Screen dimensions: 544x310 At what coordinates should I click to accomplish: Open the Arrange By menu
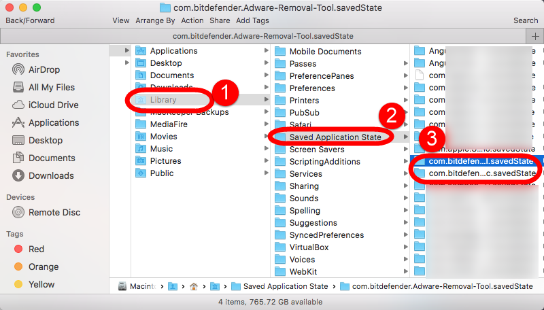[155, 20]
